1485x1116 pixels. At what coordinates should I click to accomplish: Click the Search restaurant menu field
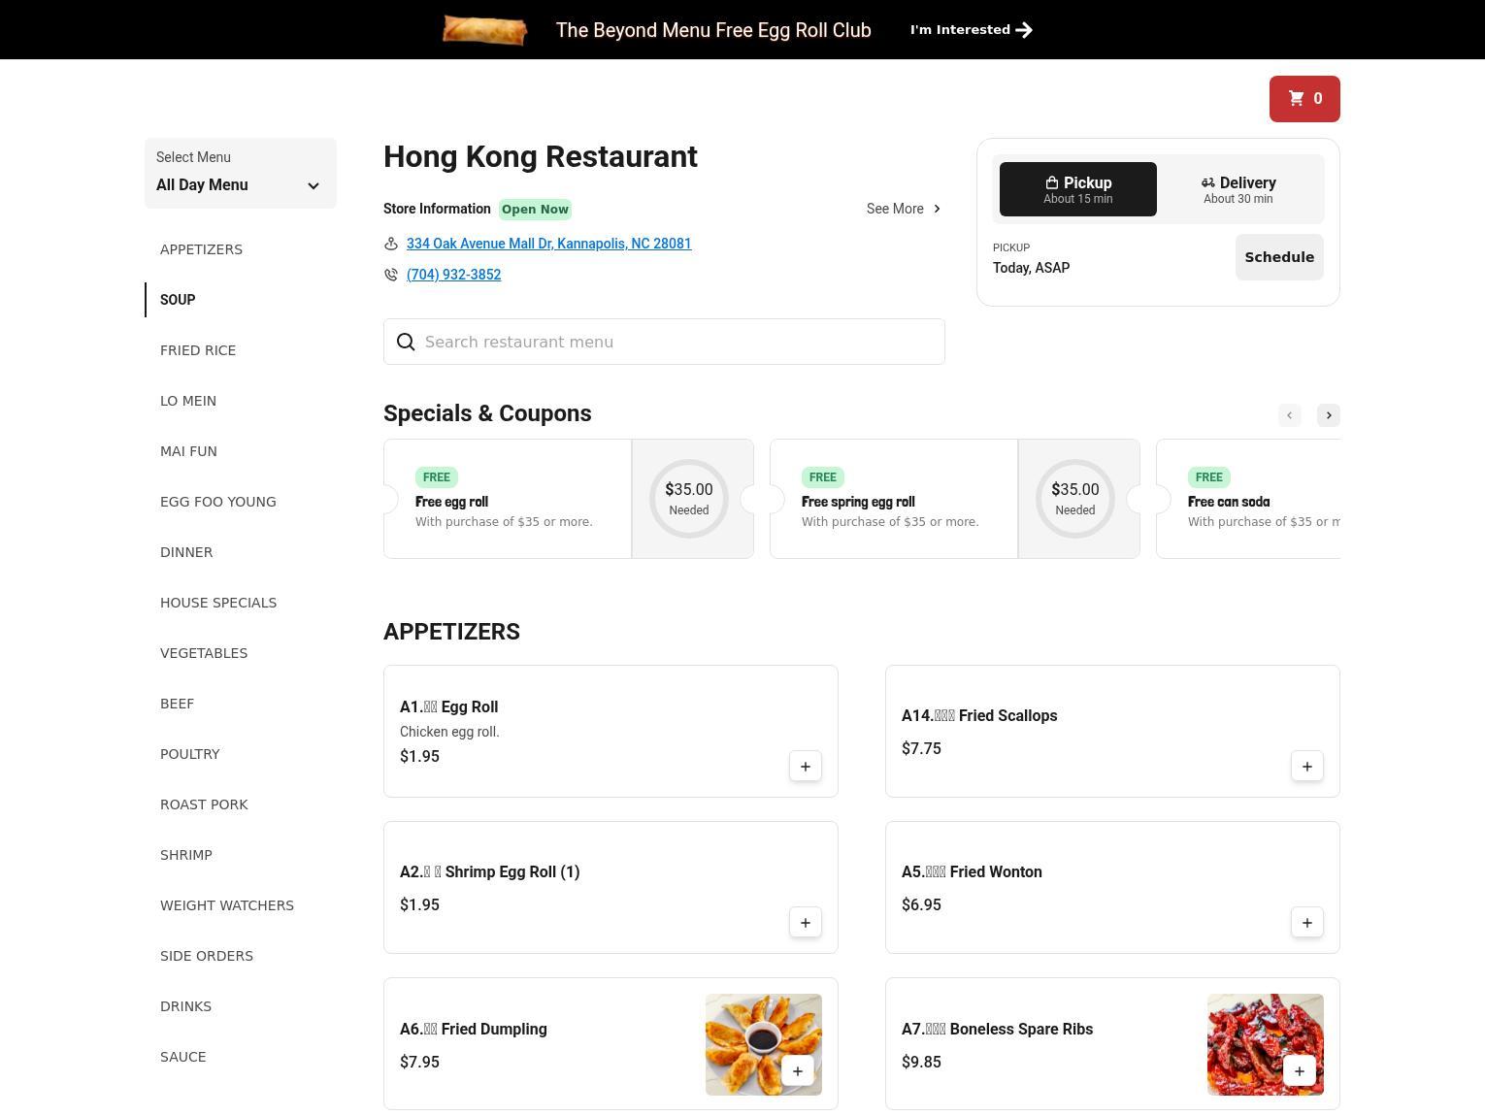pos(664,342)
